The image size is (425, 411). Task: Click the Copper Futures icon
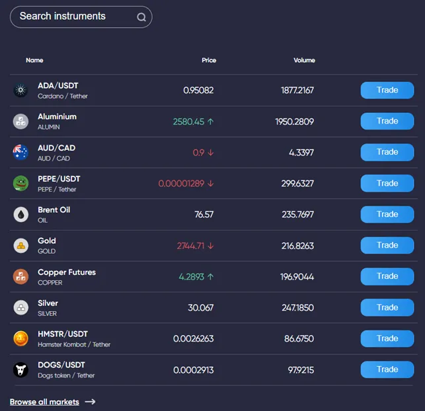click(x=21, y=277)
